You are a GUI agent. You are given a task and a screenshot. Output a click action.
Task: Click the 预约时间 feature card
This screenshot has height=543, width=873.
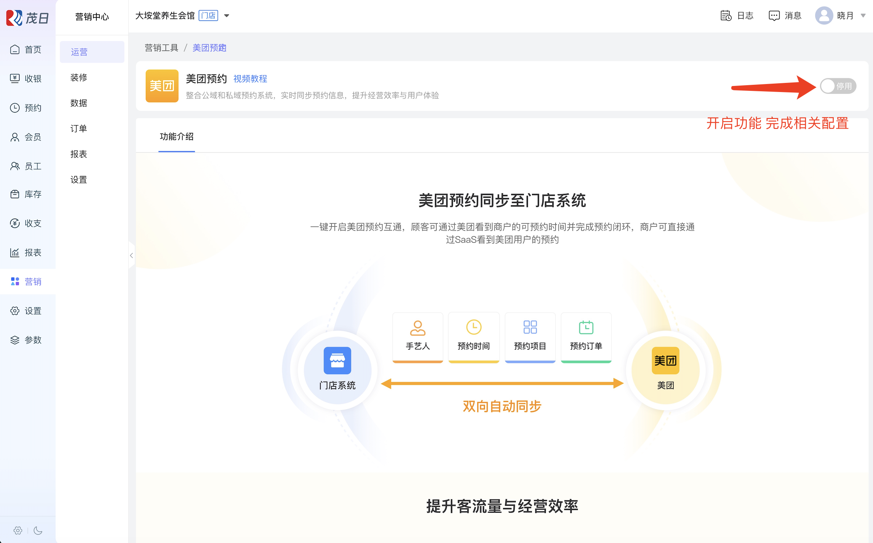coord(473,337)
